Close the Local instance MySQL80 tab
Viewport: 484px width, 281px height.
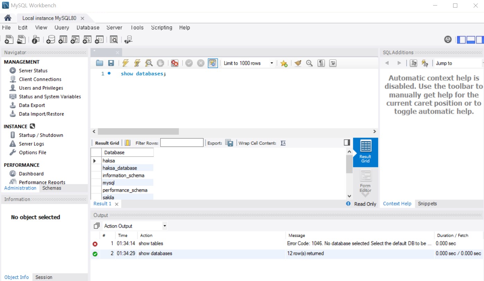(83, 18)
